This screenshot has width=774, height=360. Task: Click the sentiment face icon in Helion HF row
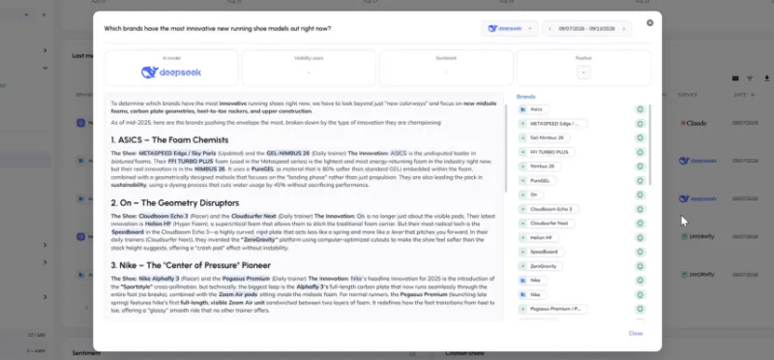(640, 237)
